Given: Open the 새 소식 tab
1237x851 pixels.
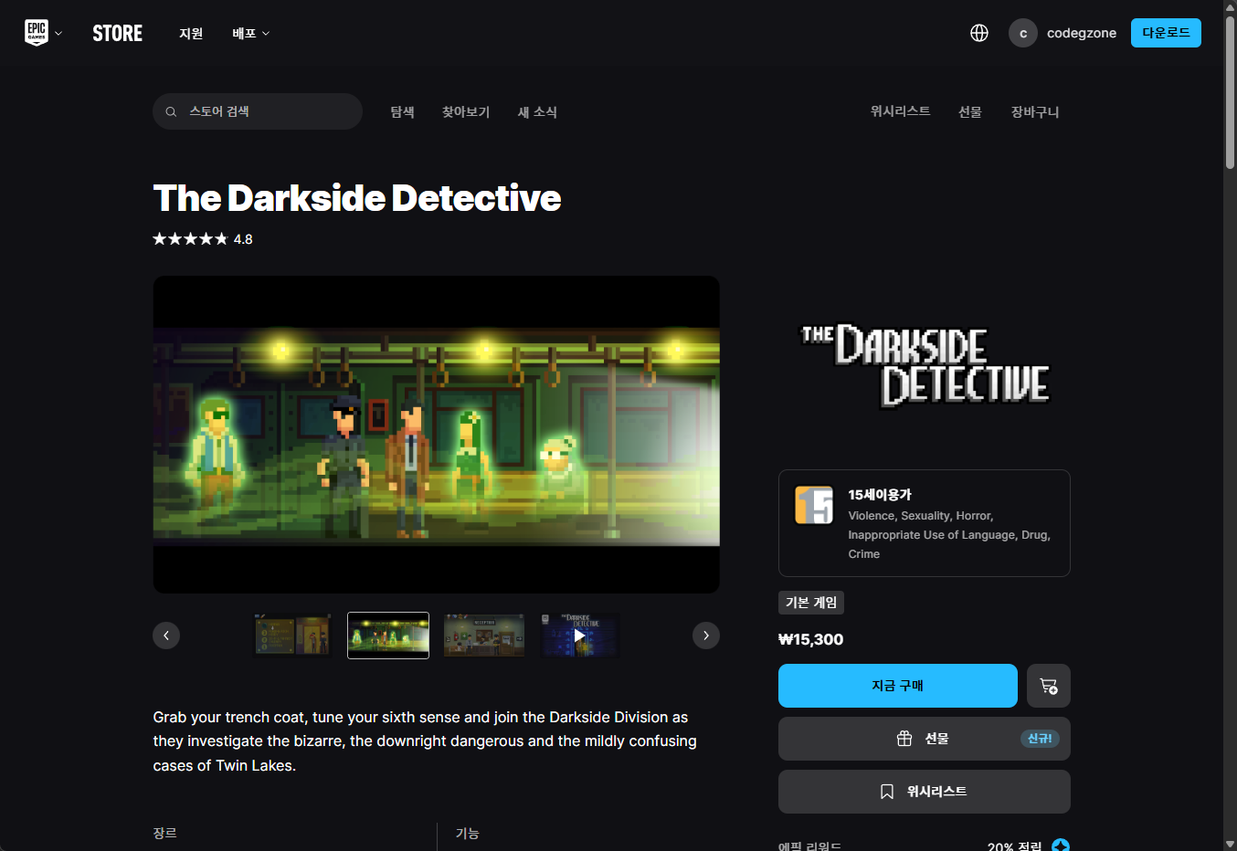Looking at the screenshot, I should click(x=537, y=111).
